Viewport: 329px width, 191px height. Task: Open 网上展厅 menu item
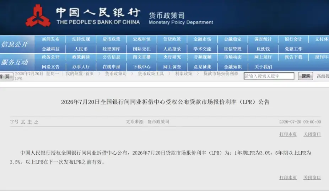point(263,57)
